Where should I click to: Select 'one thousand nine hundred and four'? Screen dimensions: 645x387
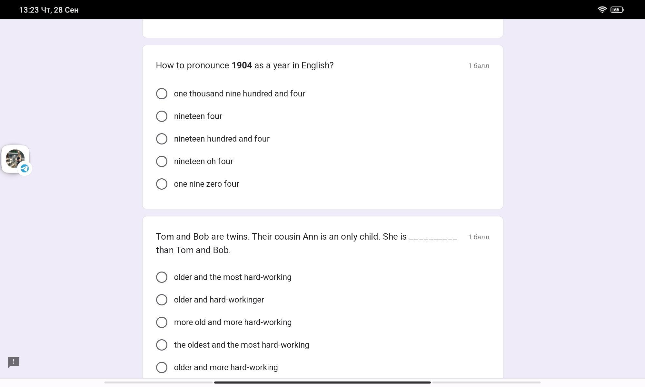pos(231,94)
